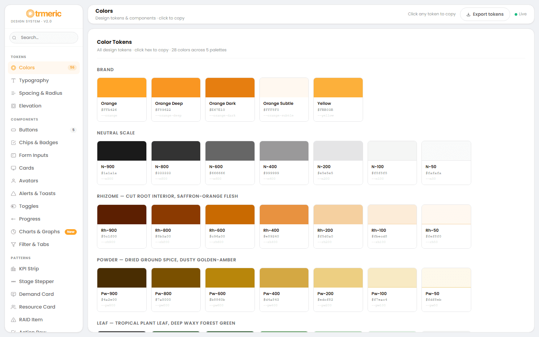The height and width of the screenshot is (337, 539).
Task: Click the search magnifier icon
Action: [x=14, y=38]
